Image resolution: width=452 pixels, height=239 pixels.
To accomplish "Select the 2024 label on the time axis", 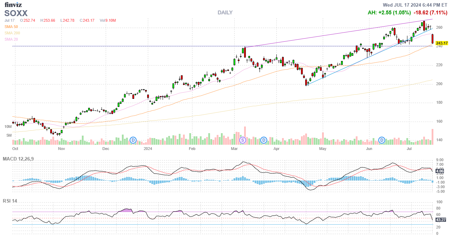I will pyautogui.click(x=148, y=149).
